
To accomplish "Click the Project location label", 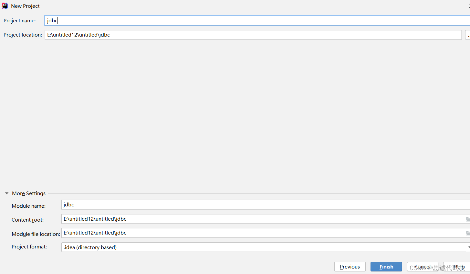I will pos(23,35).
